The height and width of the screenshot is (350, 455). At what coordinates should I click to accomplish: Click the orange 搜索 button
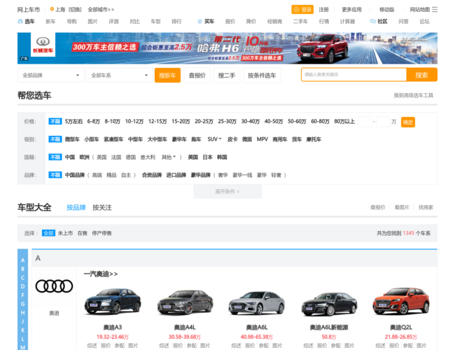(421, 75)
